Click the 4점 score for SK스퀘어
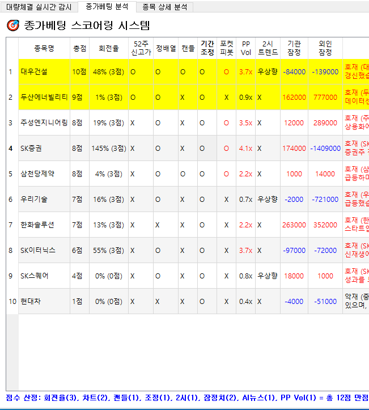369x410 pixels. click(80, 276)
